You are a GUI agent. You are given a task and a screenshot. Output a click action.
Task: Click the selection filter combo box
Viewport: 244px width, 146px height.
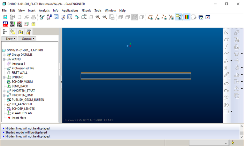point(208,143)
